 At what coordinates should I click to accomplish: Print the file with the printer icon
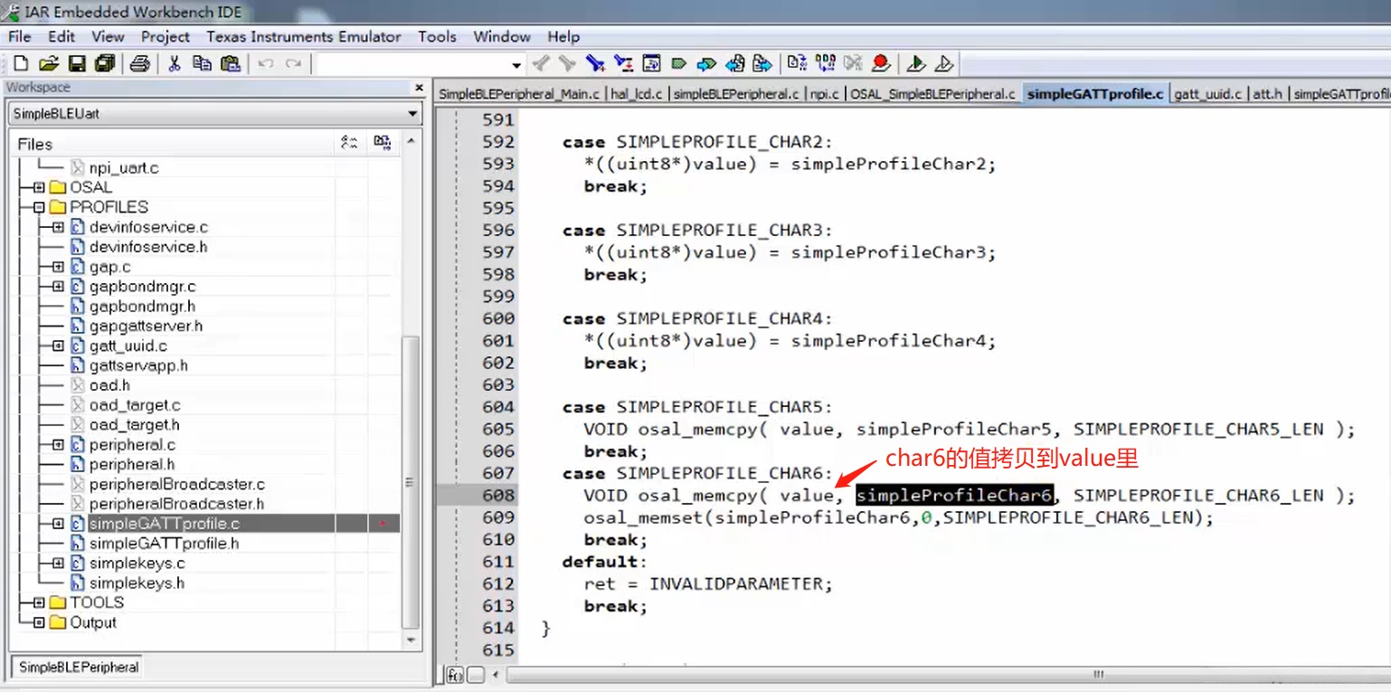click(x=139, y=63)
